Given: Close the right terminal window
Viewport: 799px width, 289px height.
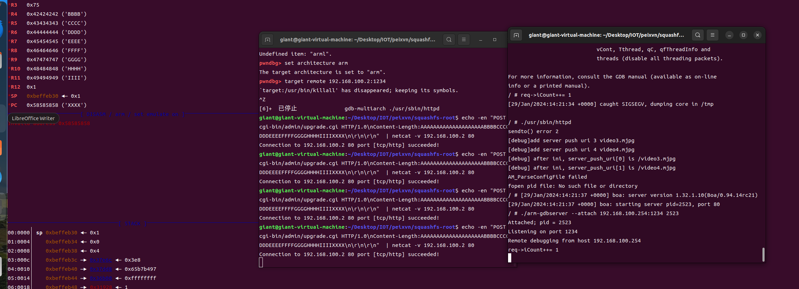Looking at the screenshot, I should point(758,35).
